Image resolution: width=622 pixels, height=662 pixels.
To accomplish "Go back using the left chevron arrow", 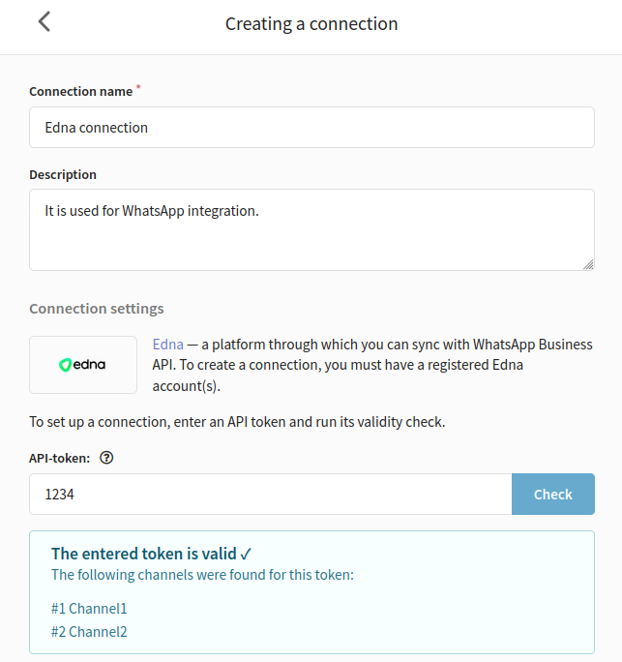I will click(x=44, y=21).
